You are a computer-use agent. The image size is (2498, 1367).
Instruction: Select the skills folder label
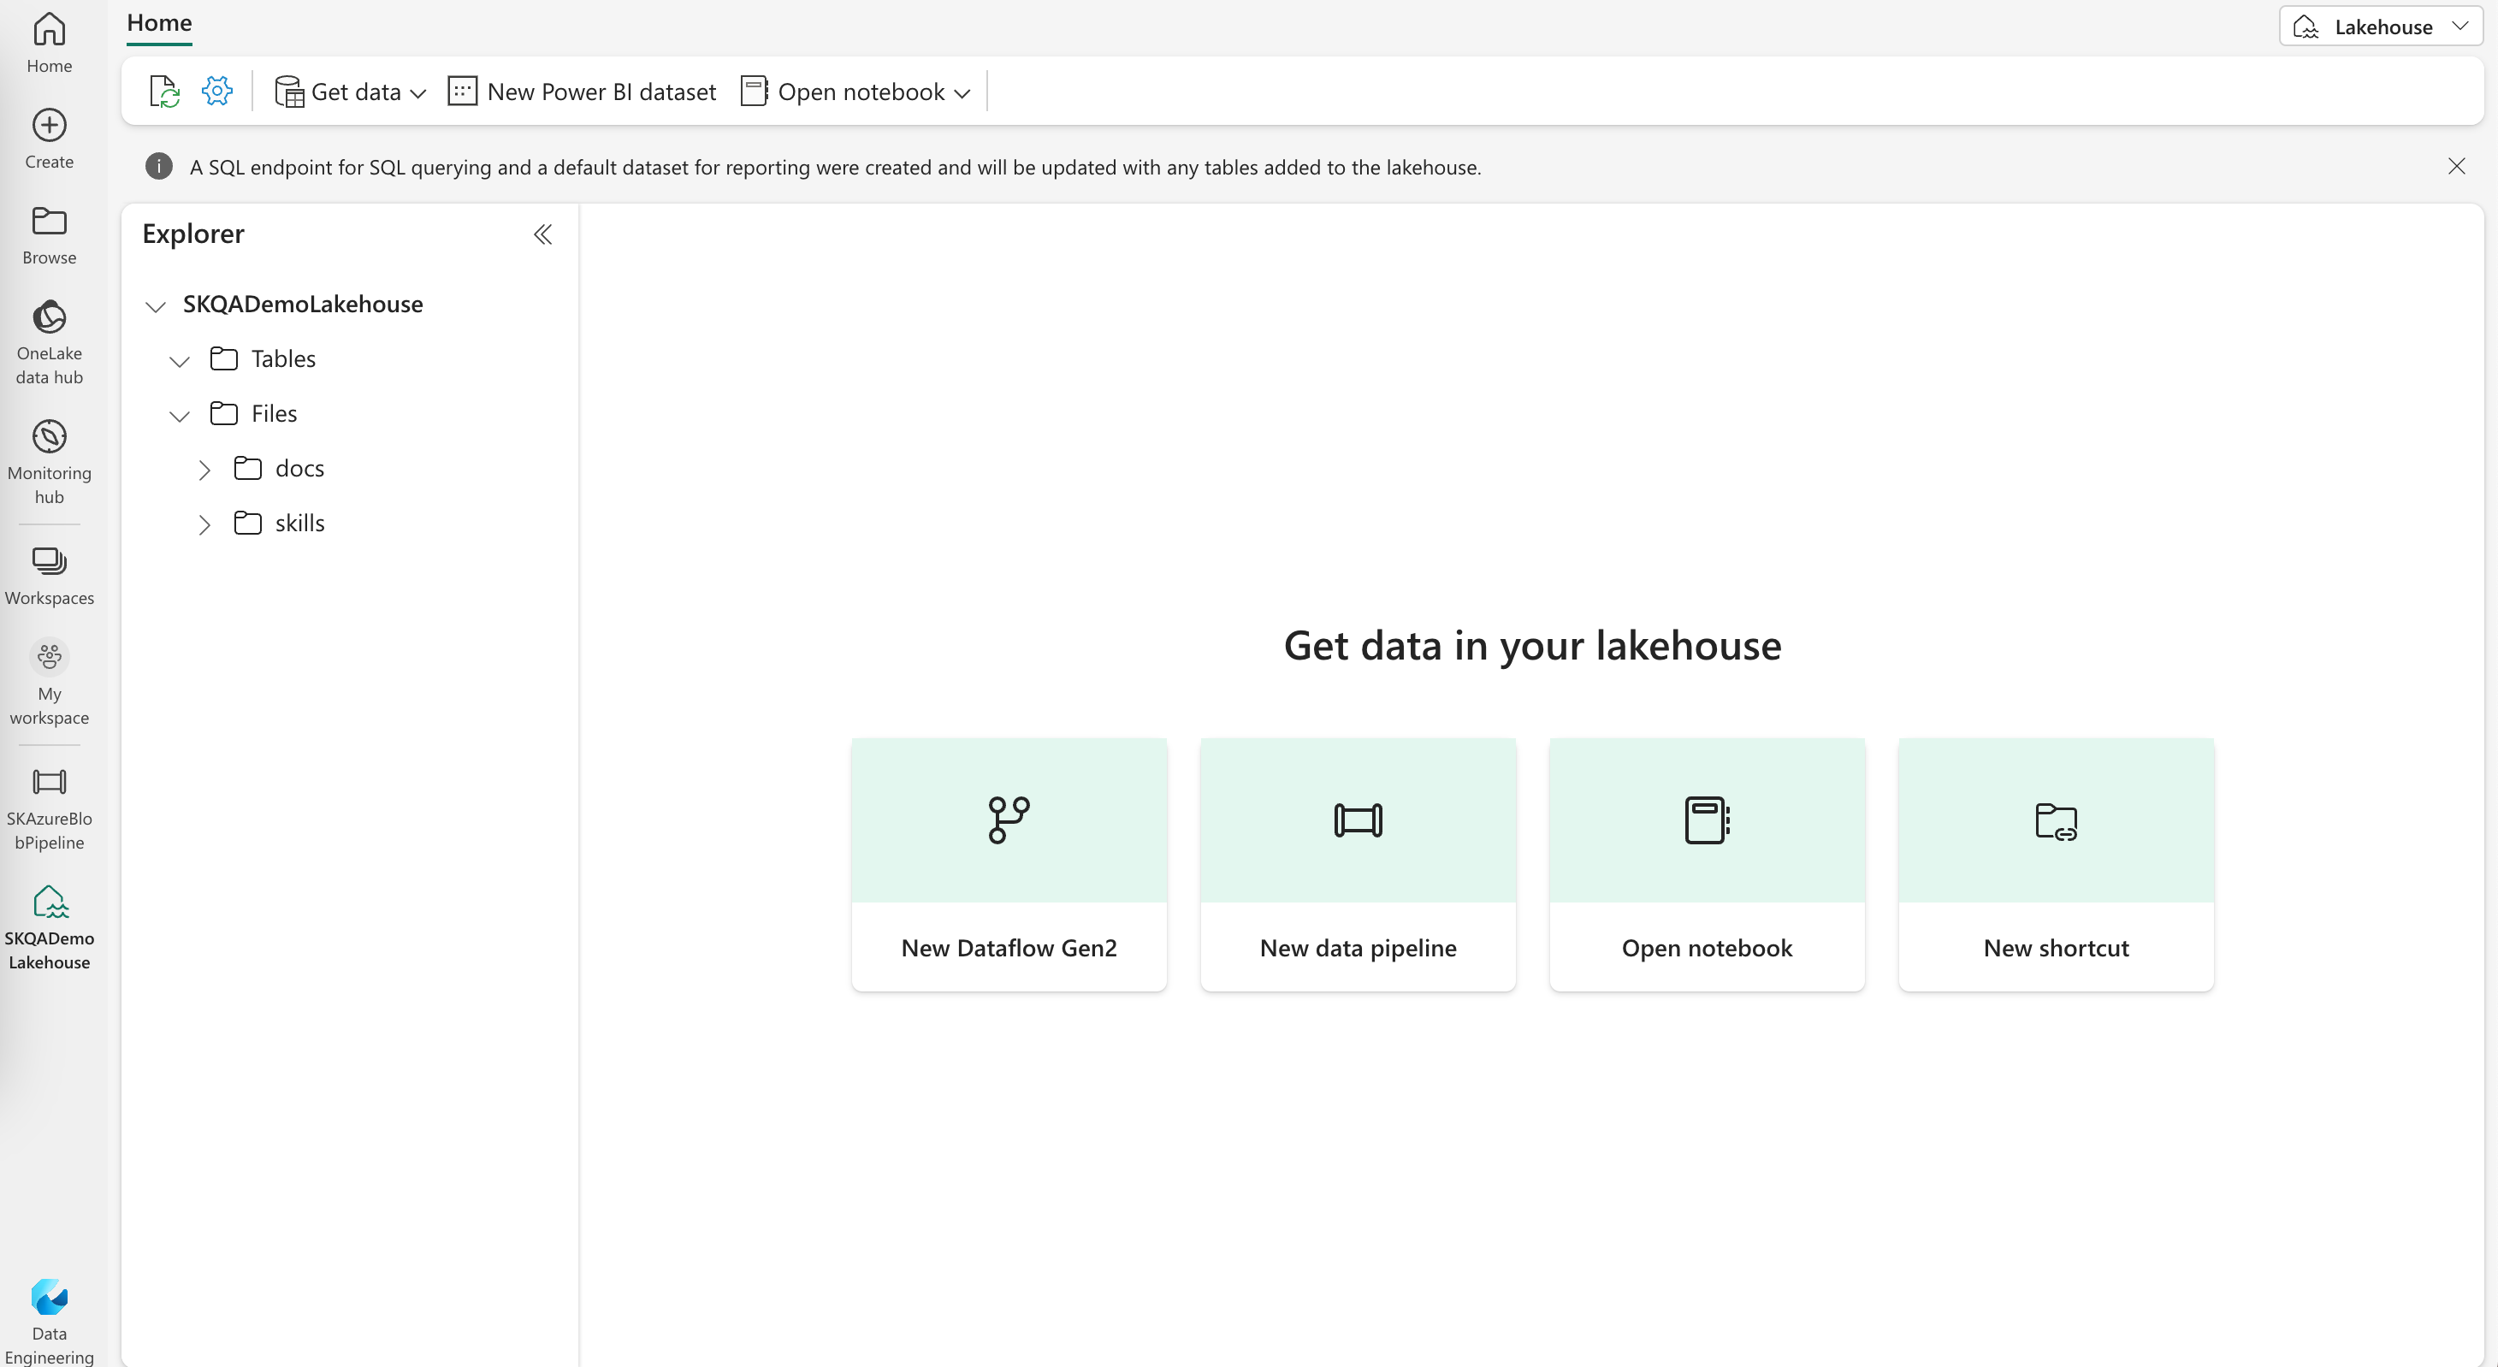pyautogui.click(x=299, y=524)
